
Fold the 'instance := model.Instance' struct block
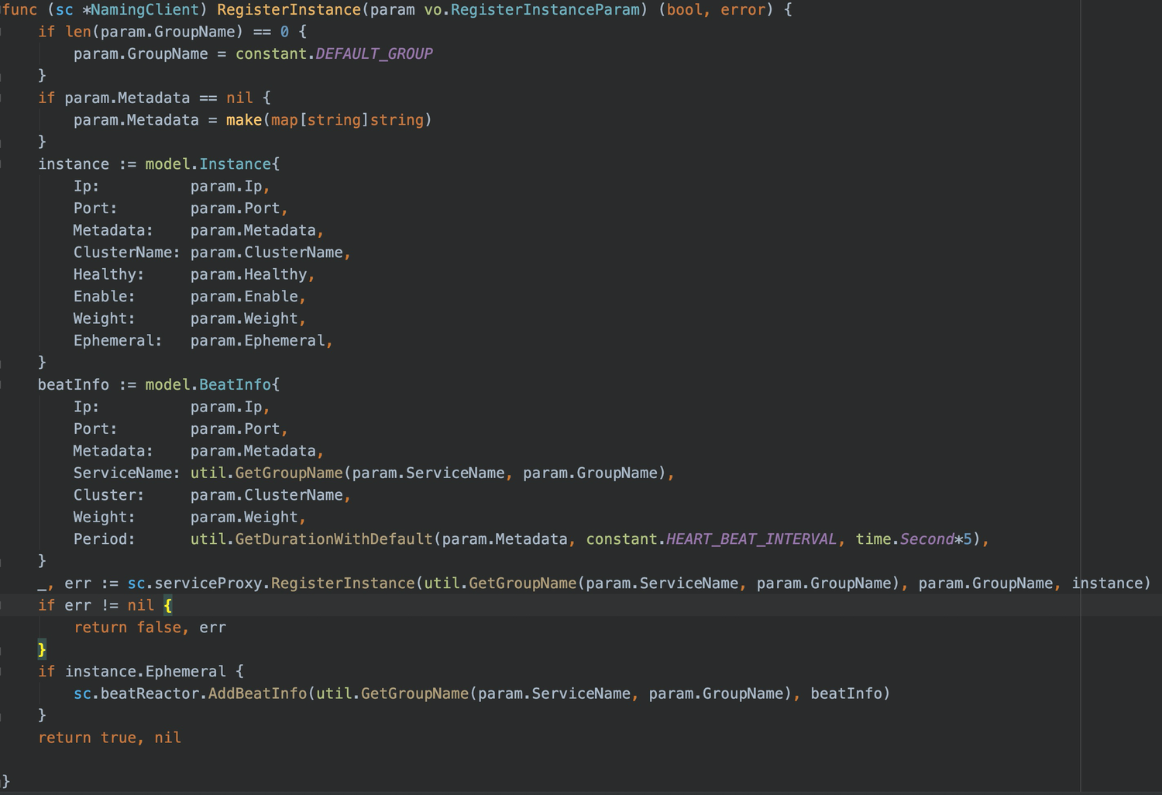coord(2,164)
